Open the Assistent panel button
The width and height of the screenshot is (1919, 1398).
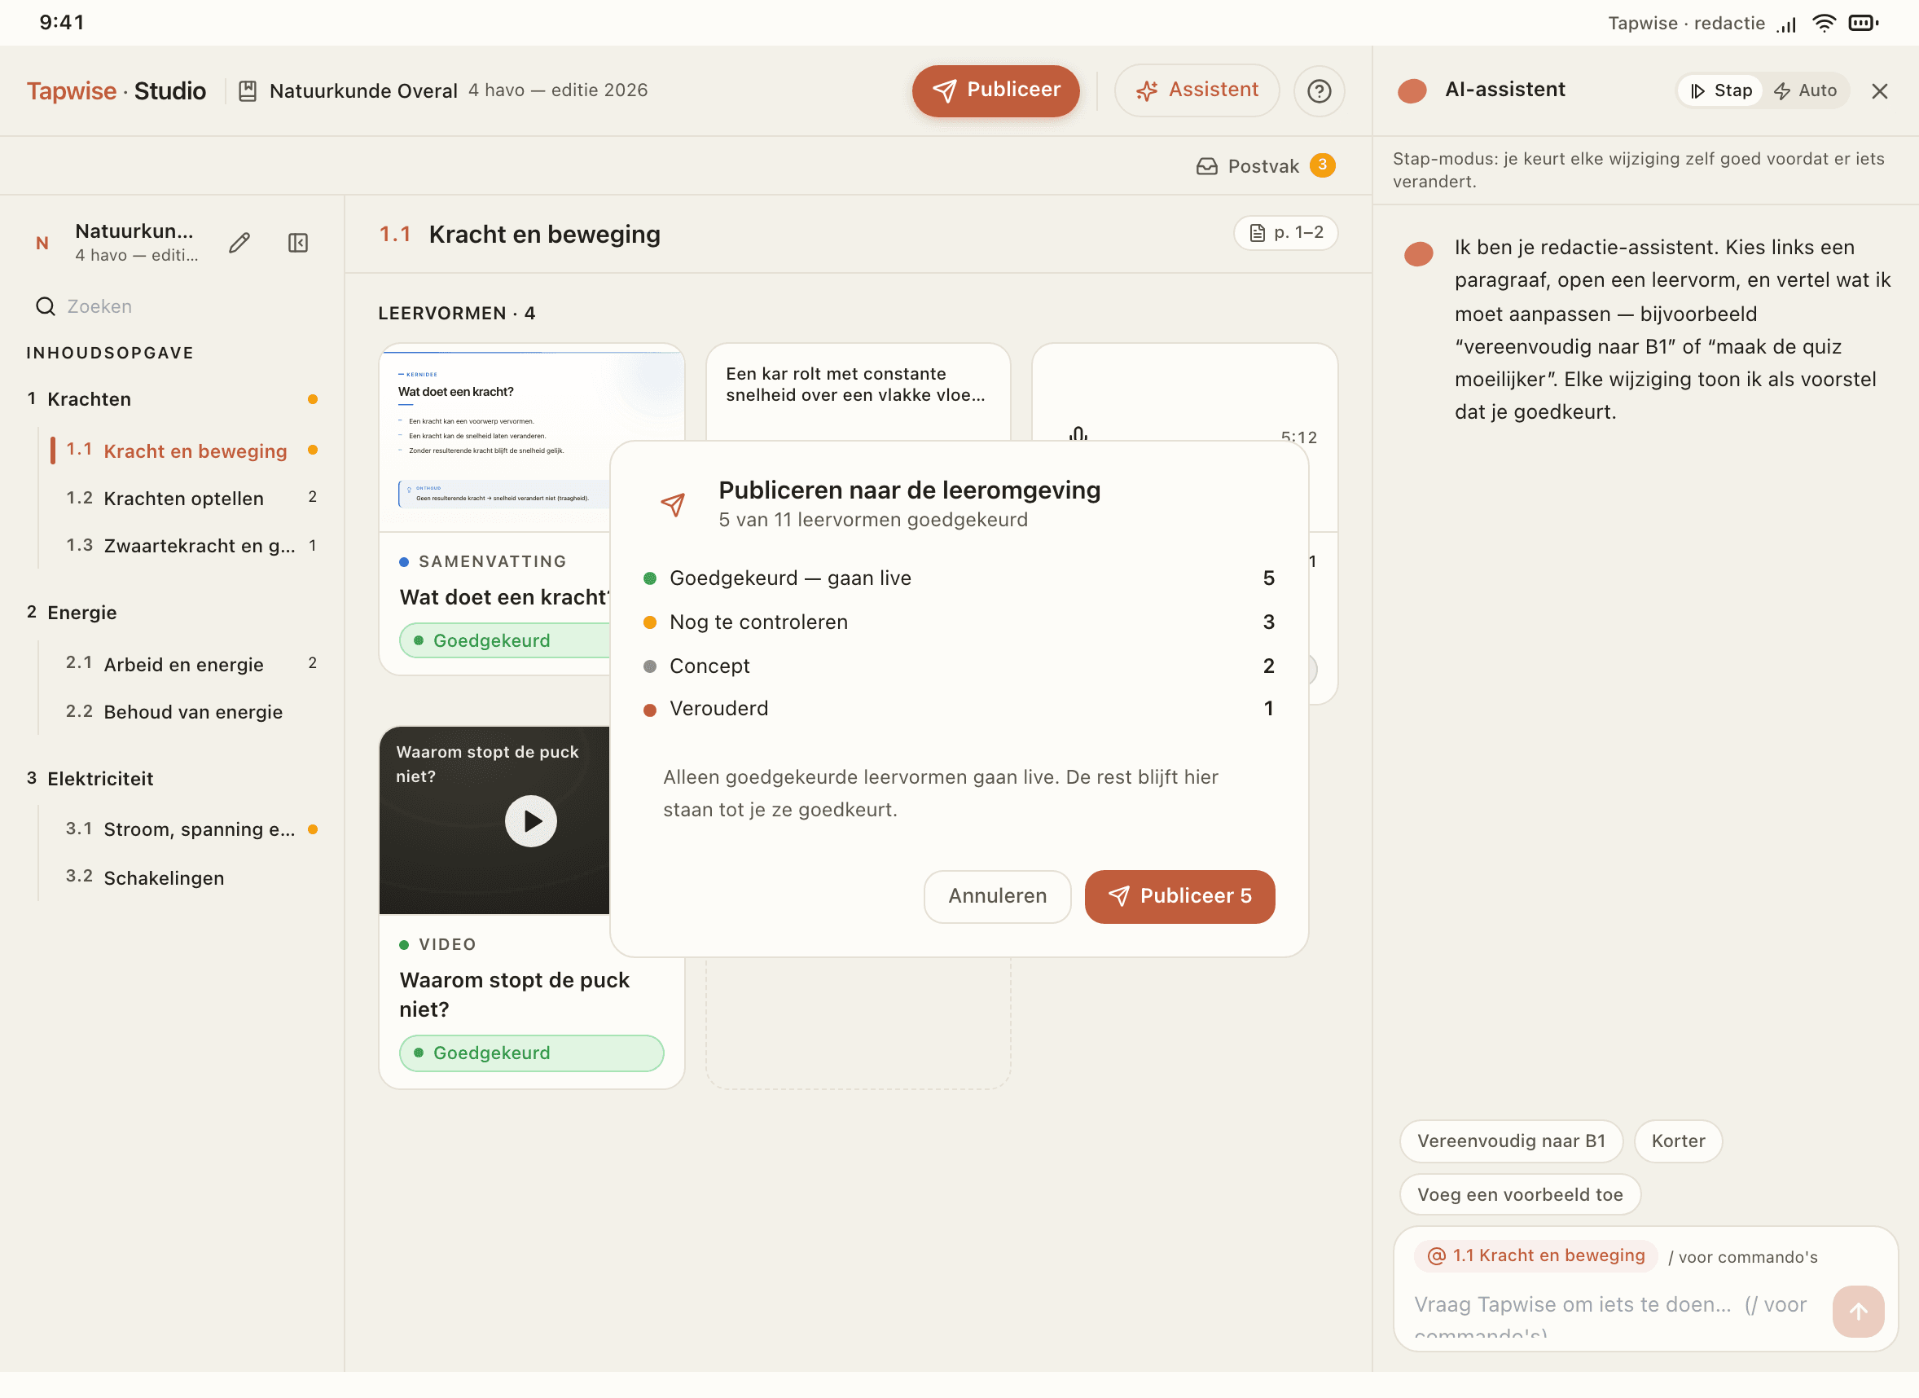point(1197,90)
